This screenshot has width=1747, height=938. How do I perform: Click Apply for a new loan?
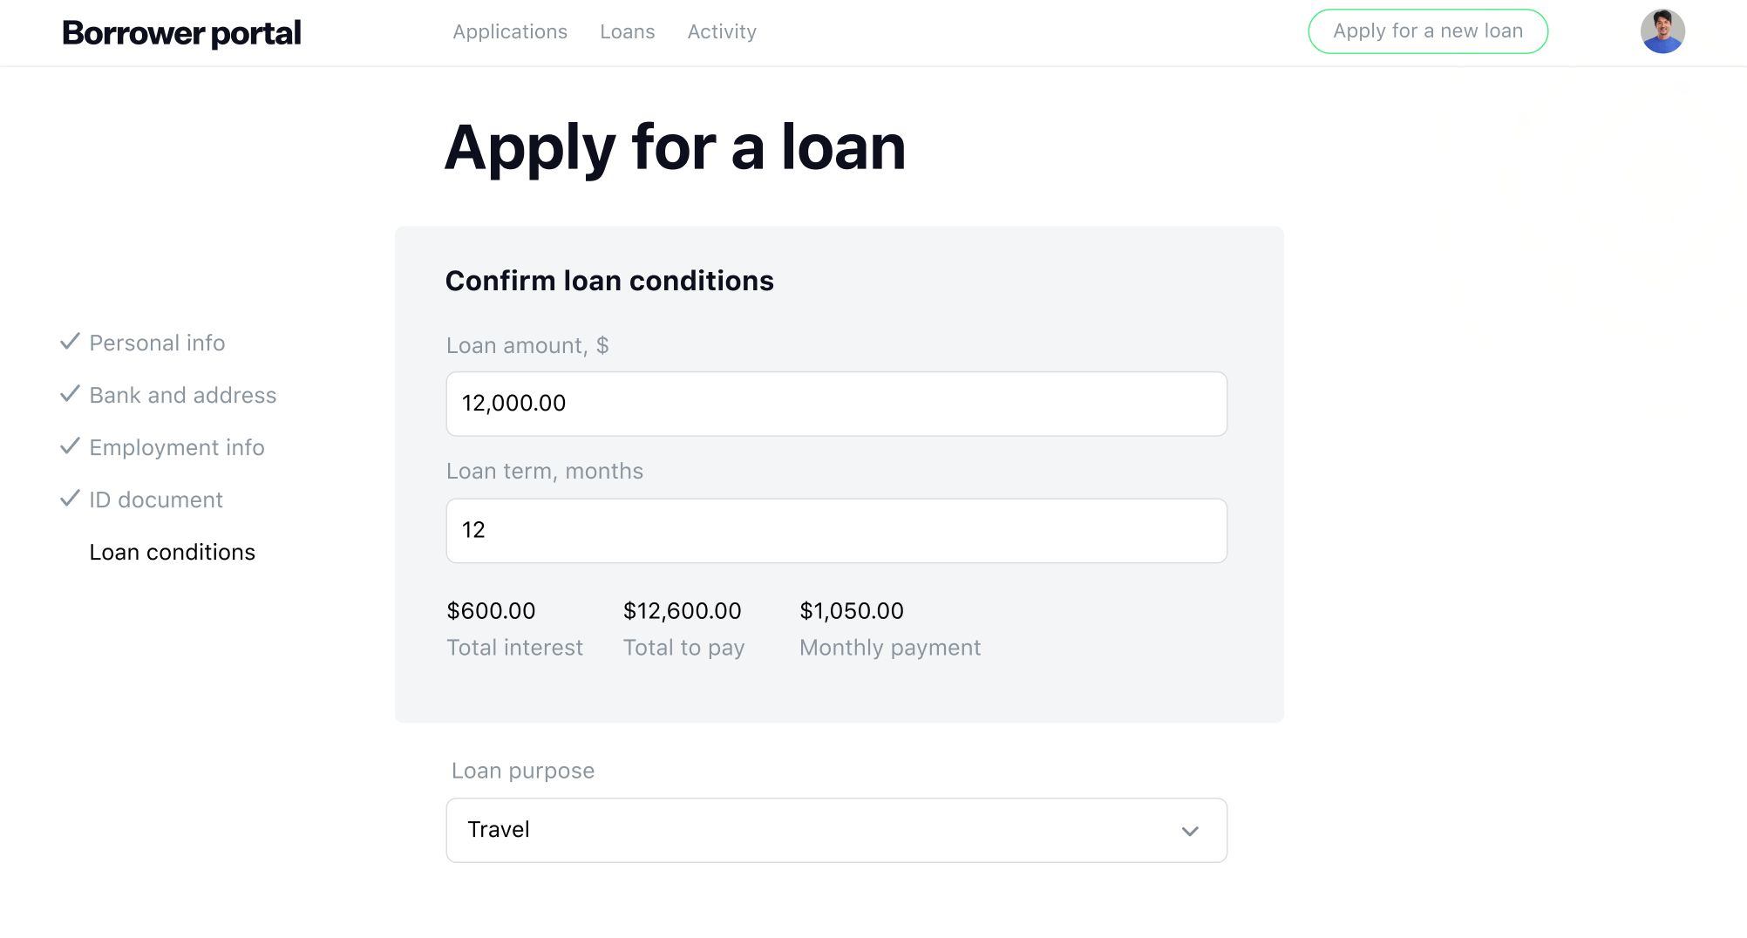pos(1427,31)
